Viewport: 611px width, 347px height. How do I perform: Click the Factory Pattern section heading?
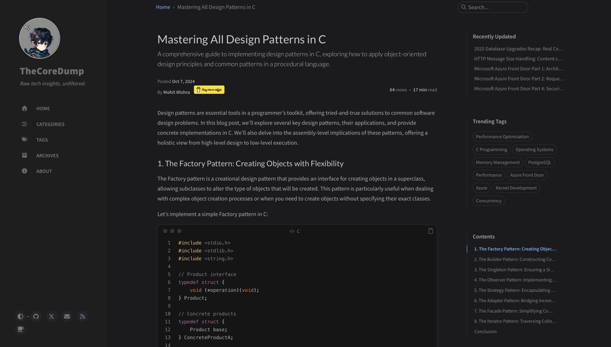pos(251,163)
